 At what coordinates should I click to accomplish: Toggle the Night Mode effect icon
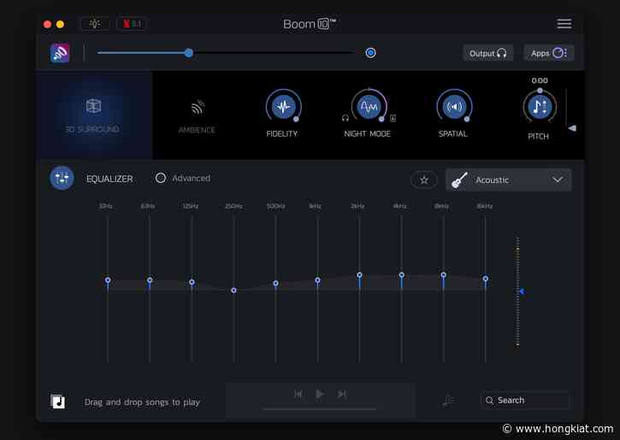369,106
